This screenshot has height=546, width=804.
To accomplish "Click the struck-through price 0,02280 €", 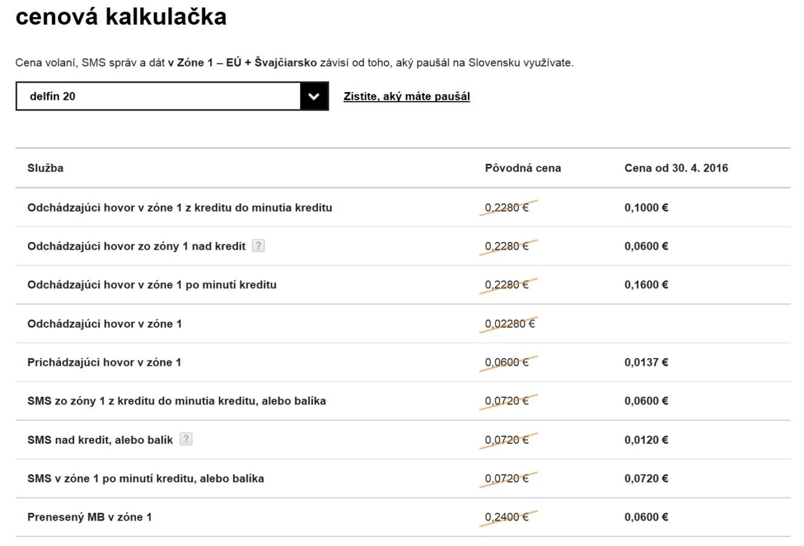I will pos(510,323).
